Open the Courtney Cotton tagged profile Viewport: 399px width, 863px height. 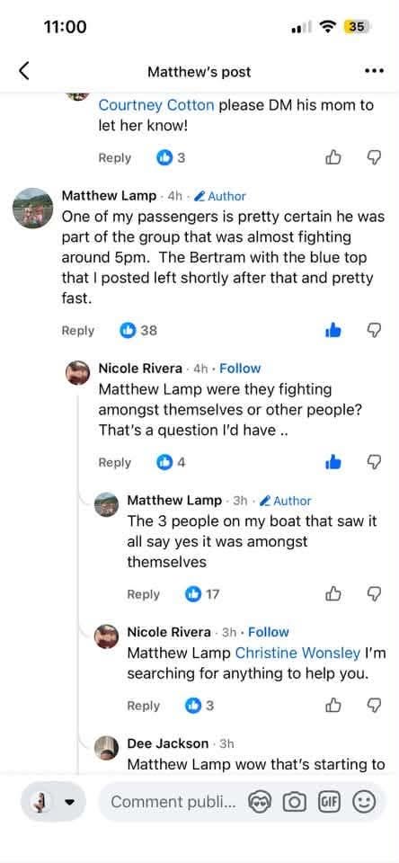[156, 104]
